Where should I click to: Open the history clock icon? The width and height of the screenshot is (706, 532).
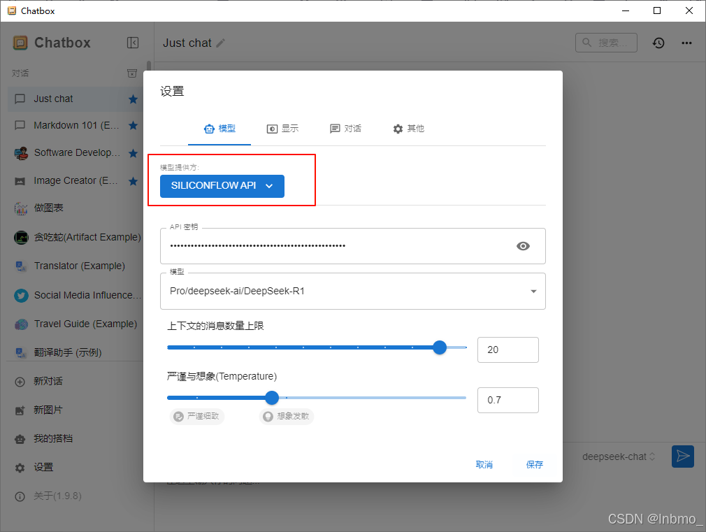pyautogui.click(x=658, y=43)
